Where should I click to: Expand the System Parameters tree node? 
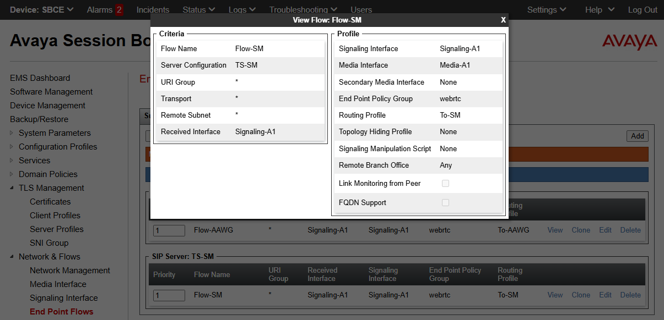pyautogui.click(x=13, y=133)
